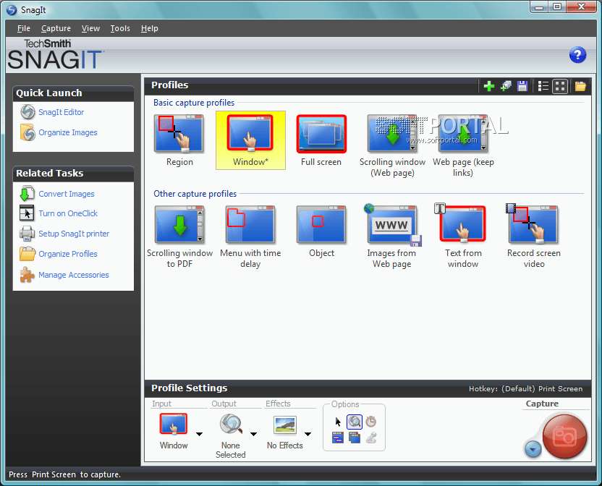The height and width of the screenshot is (486, 602).
Task: Click the Convert Images link
Action: coord(67,194)
